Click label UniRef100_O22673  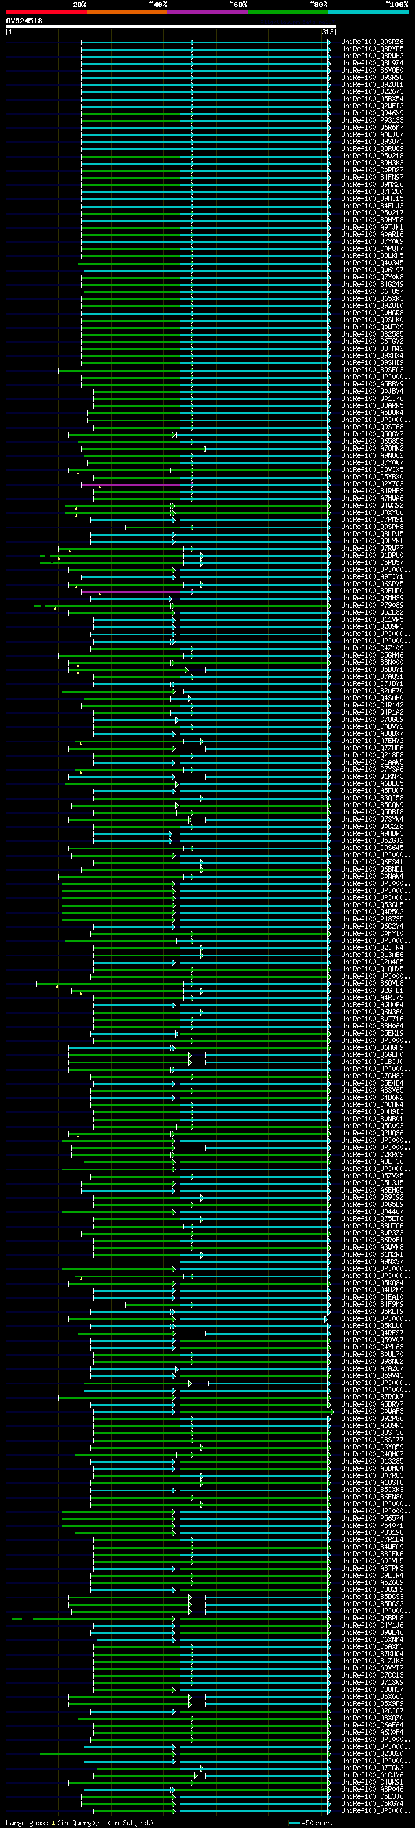[x=372, y=91]
